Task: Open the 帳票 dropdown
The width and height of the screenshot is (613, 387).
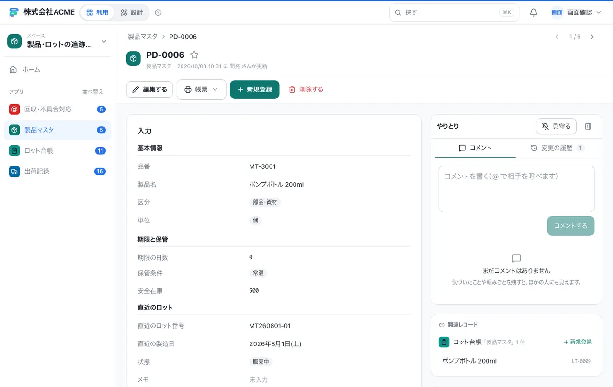Action: point(201,89)
